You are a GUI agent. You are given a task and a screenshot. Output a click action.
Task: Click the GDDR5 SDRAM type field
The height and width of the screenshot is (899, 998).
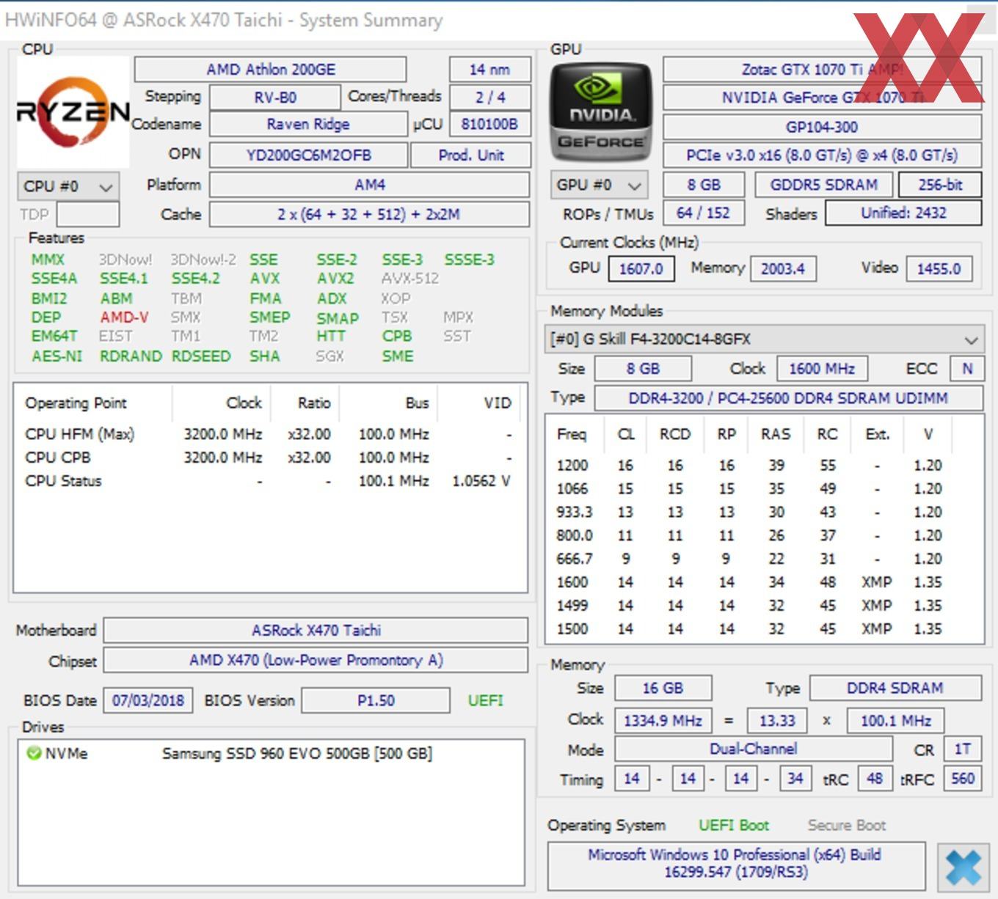click(823, 185)
